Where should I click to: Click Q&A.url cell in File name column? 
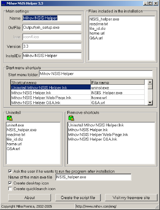118,102
